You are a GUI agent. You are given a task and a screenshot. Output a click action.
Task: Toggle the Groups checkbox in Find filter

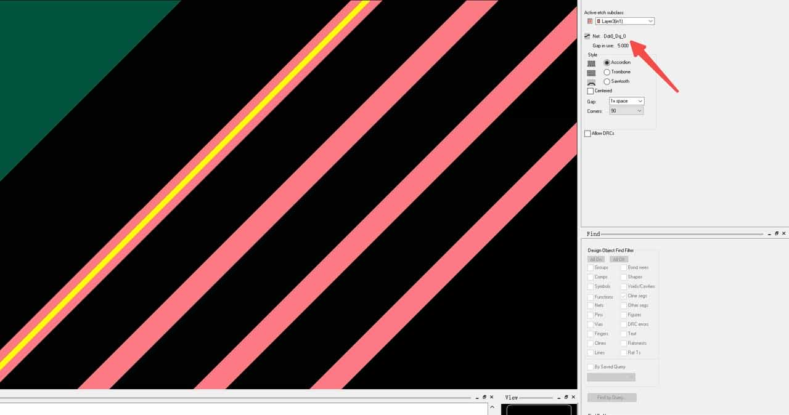tap(591, 268)
